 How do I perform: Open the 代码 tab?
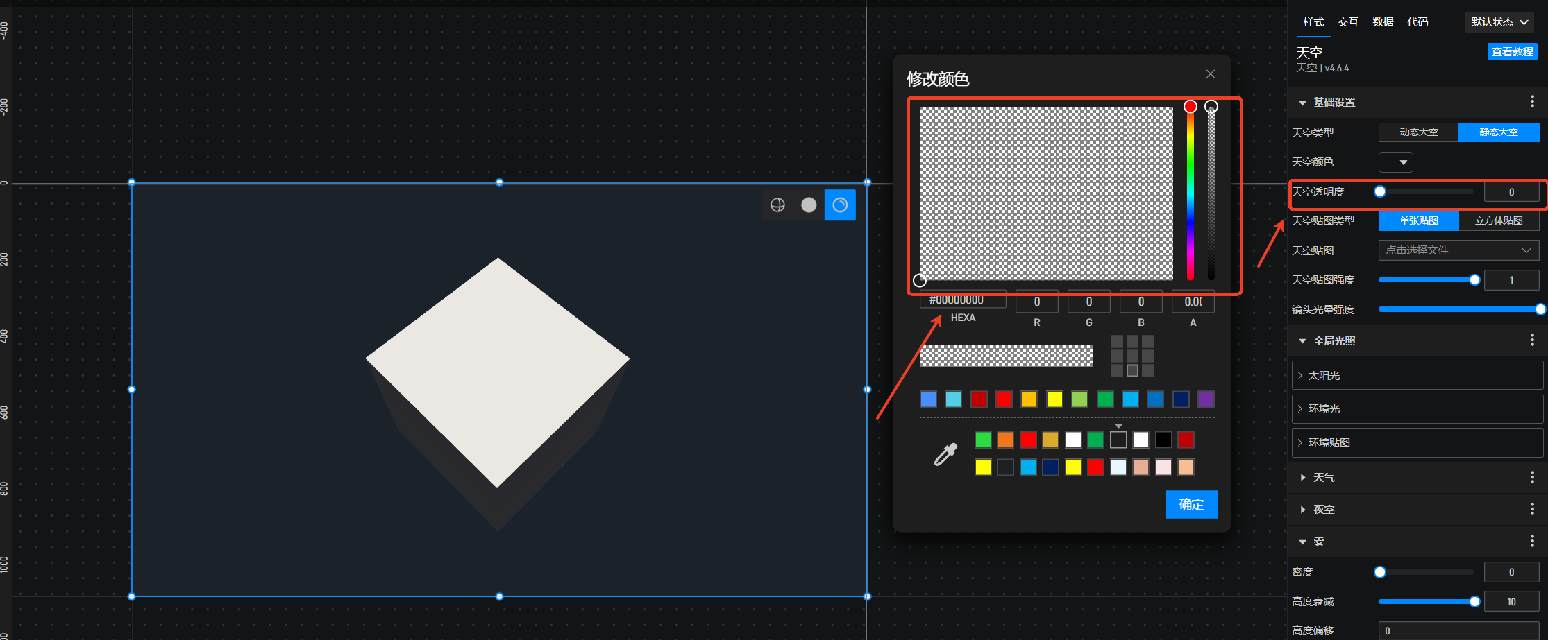pyautogui.click(x=1417, y=22)
